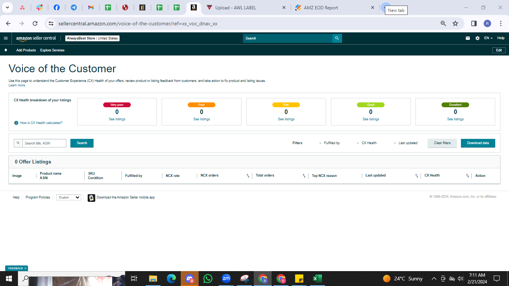Open the tab search dropdown arrow
This screenshot has height=286, width=509.
coord(7,7)
